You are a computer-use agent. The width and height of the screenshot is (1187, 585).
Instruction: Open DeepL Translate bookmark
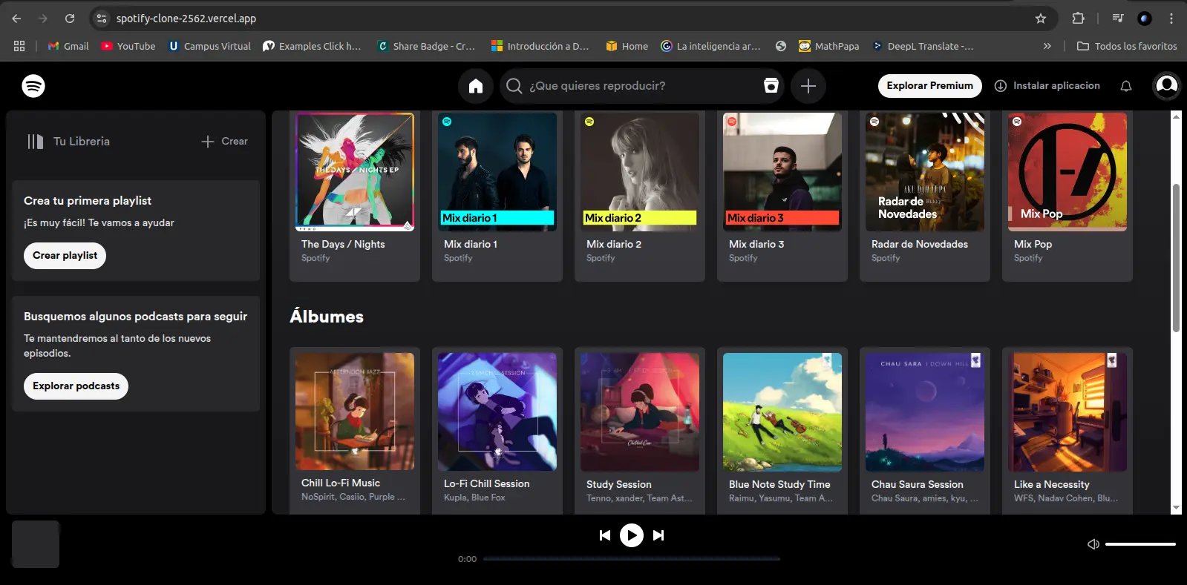923,46
